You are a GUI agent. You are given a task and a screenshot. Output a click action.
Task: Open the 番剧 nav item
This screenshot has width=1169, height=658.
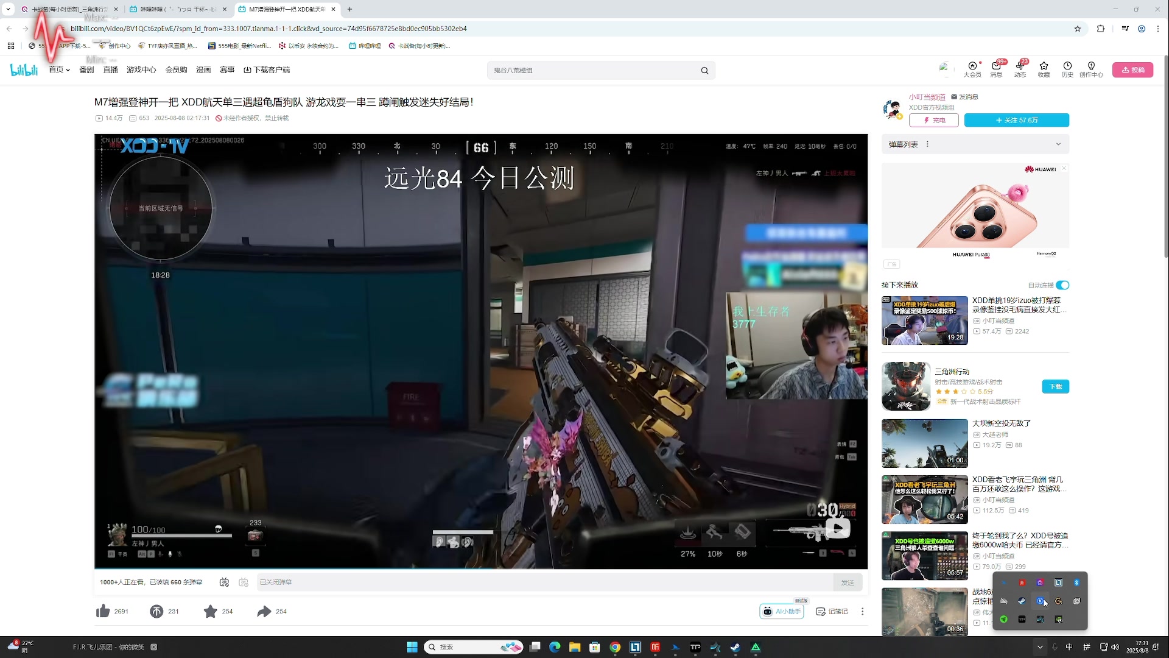(86, 70)
